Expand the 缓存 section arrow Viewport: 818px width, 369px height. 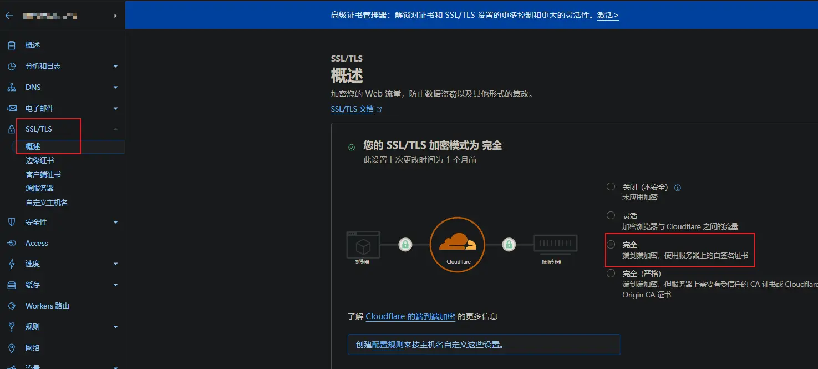coord(115,285)
